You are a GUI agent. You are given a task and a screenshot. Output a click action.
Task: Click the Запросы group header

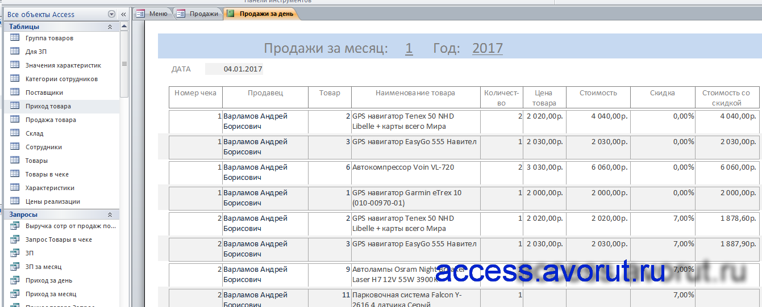click(x=61, y=215)
